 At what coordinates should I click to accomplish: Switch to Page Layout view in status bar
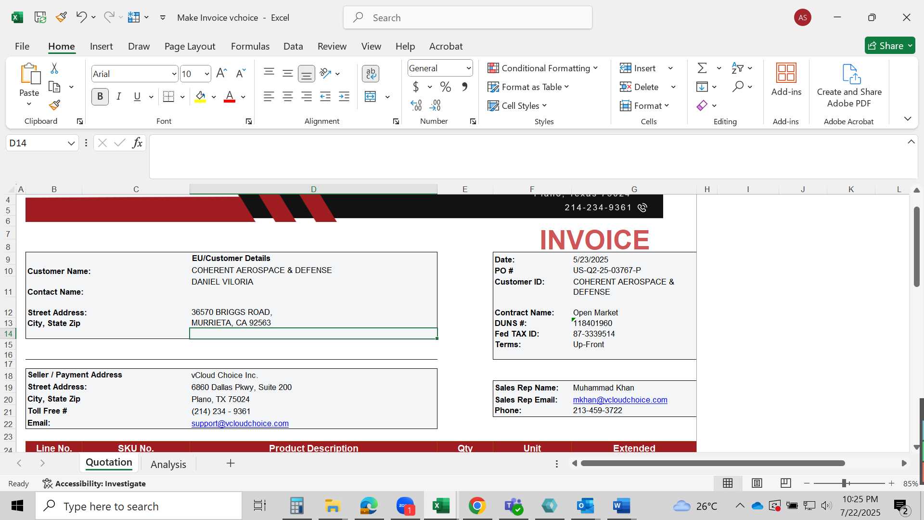(757, 483)
